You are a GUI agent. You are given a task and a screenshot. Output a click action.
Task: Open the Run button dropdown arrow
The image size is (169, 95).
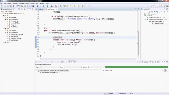[x=49, y=6]
